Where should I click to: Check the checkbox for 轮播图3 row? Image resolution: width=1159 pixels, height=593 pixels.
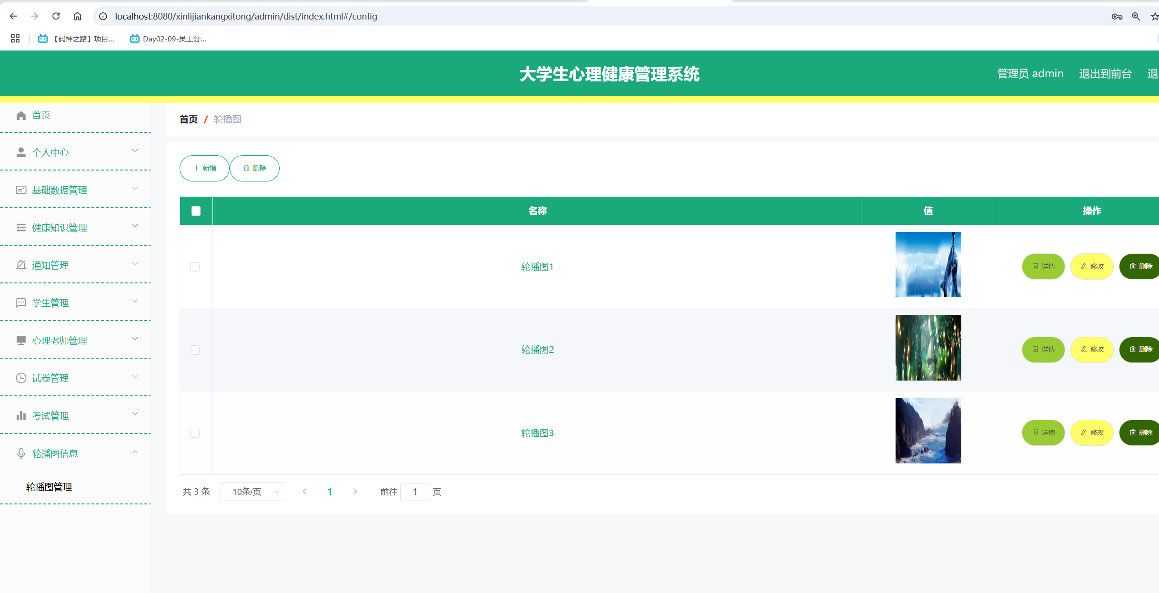[195, 433]
